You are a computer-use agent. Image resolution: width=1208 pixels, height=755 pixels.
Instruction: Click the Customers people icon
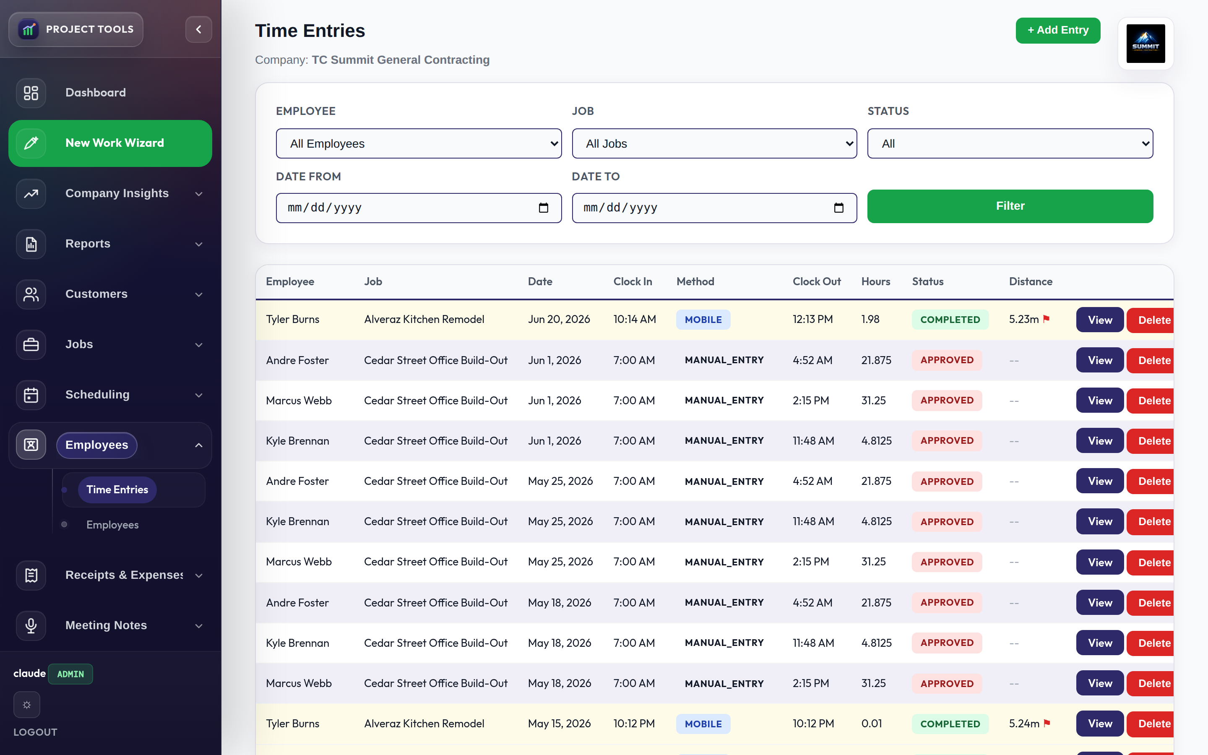click(31, 294)
